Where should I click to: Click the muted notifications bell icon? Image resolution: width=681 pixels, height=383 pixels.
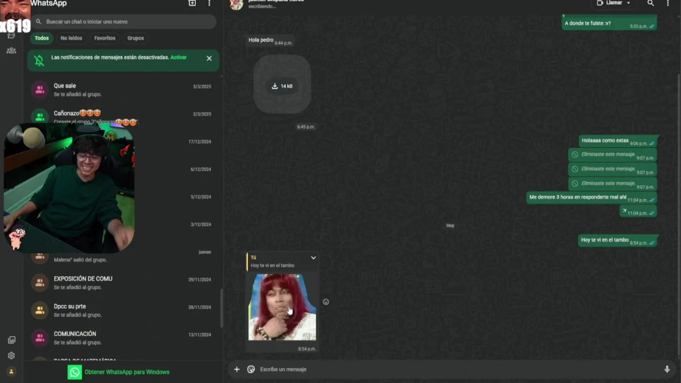click(x=39, y=60)
